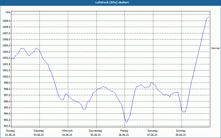Select the 997,0 axis value
Screen dimensions: 221x138
click(7, 95)
